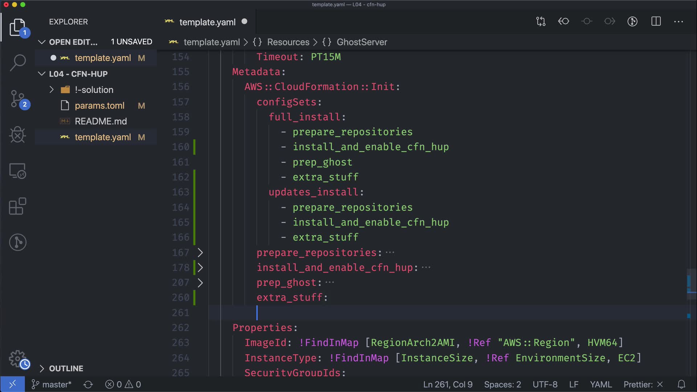Open README.md from the file tree

[101, 121]
